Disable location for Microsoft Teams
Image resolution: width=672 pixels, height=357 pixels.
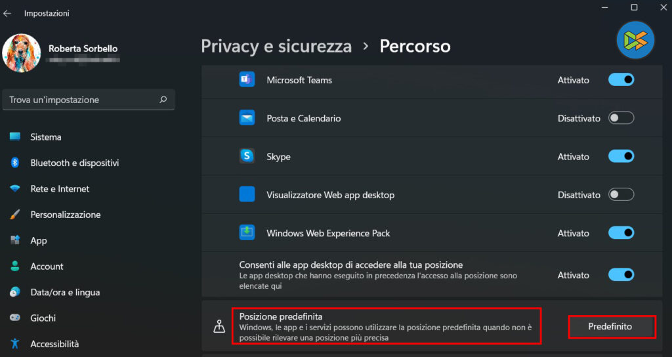click(x=621, y=80)
